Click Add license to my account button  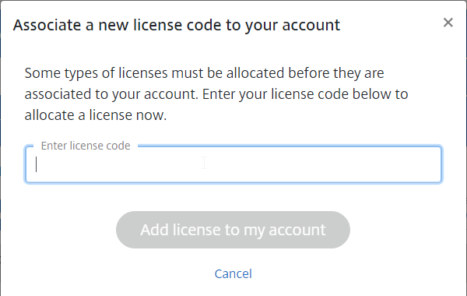[233, 230]
